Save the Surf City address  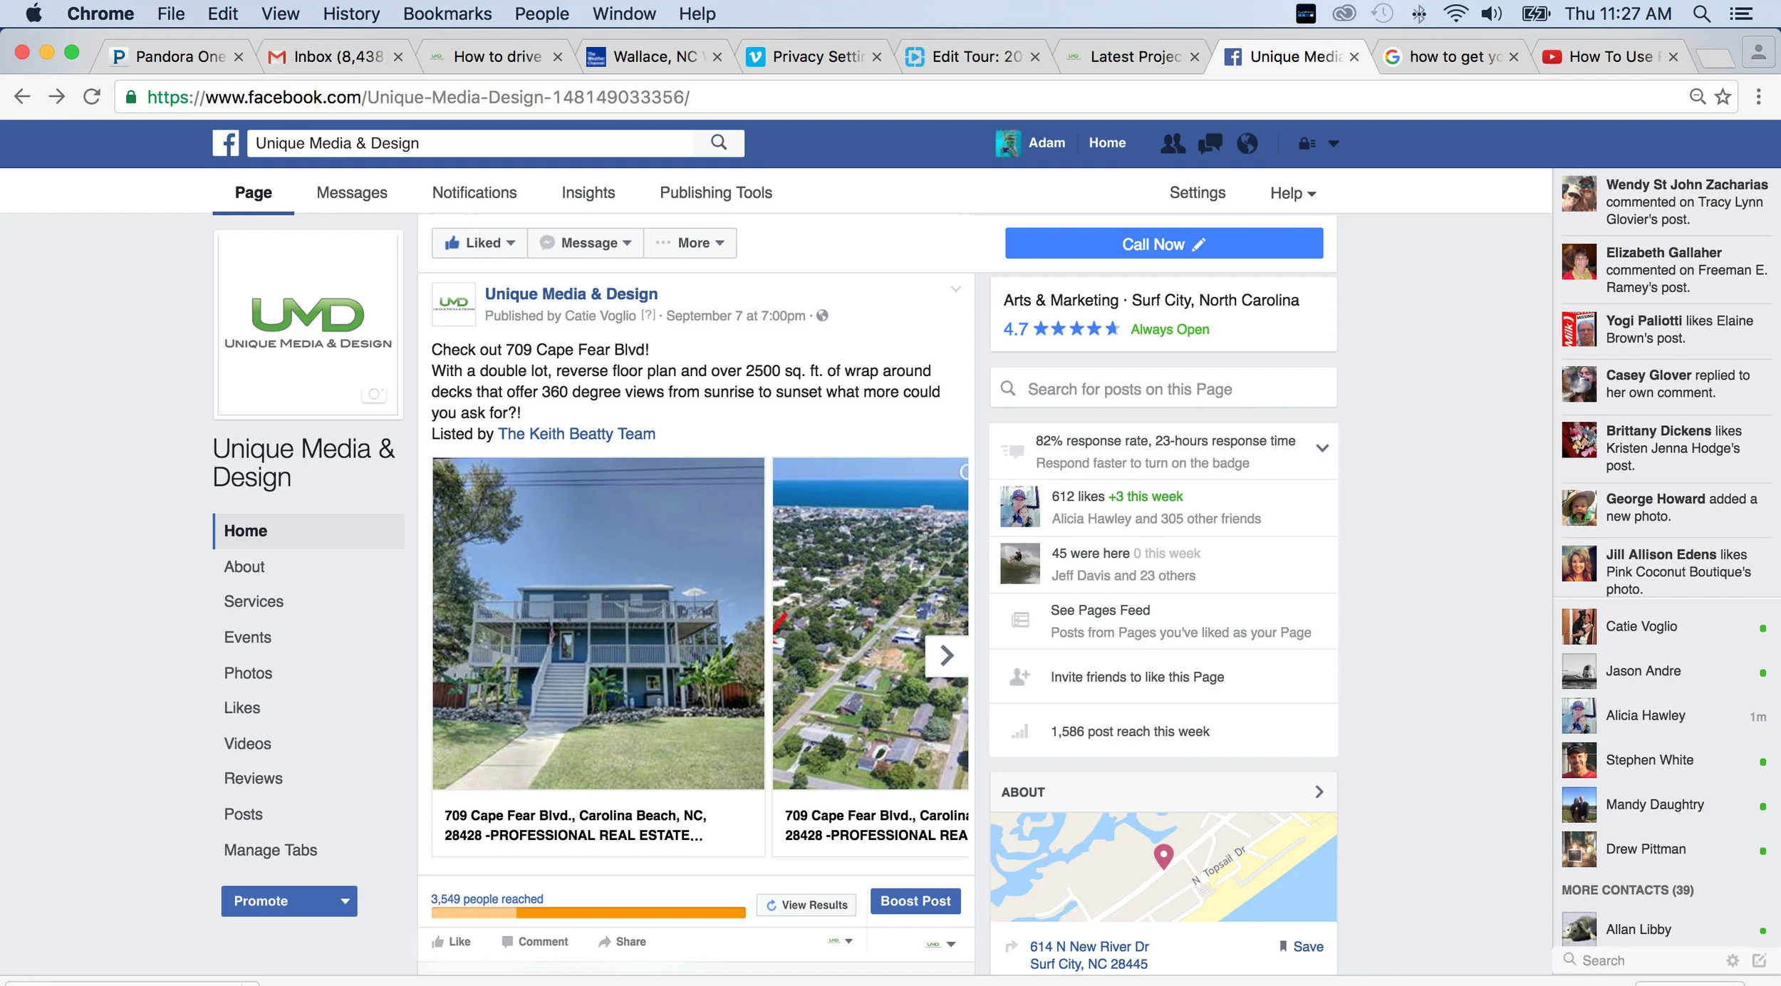[1301, 946]
